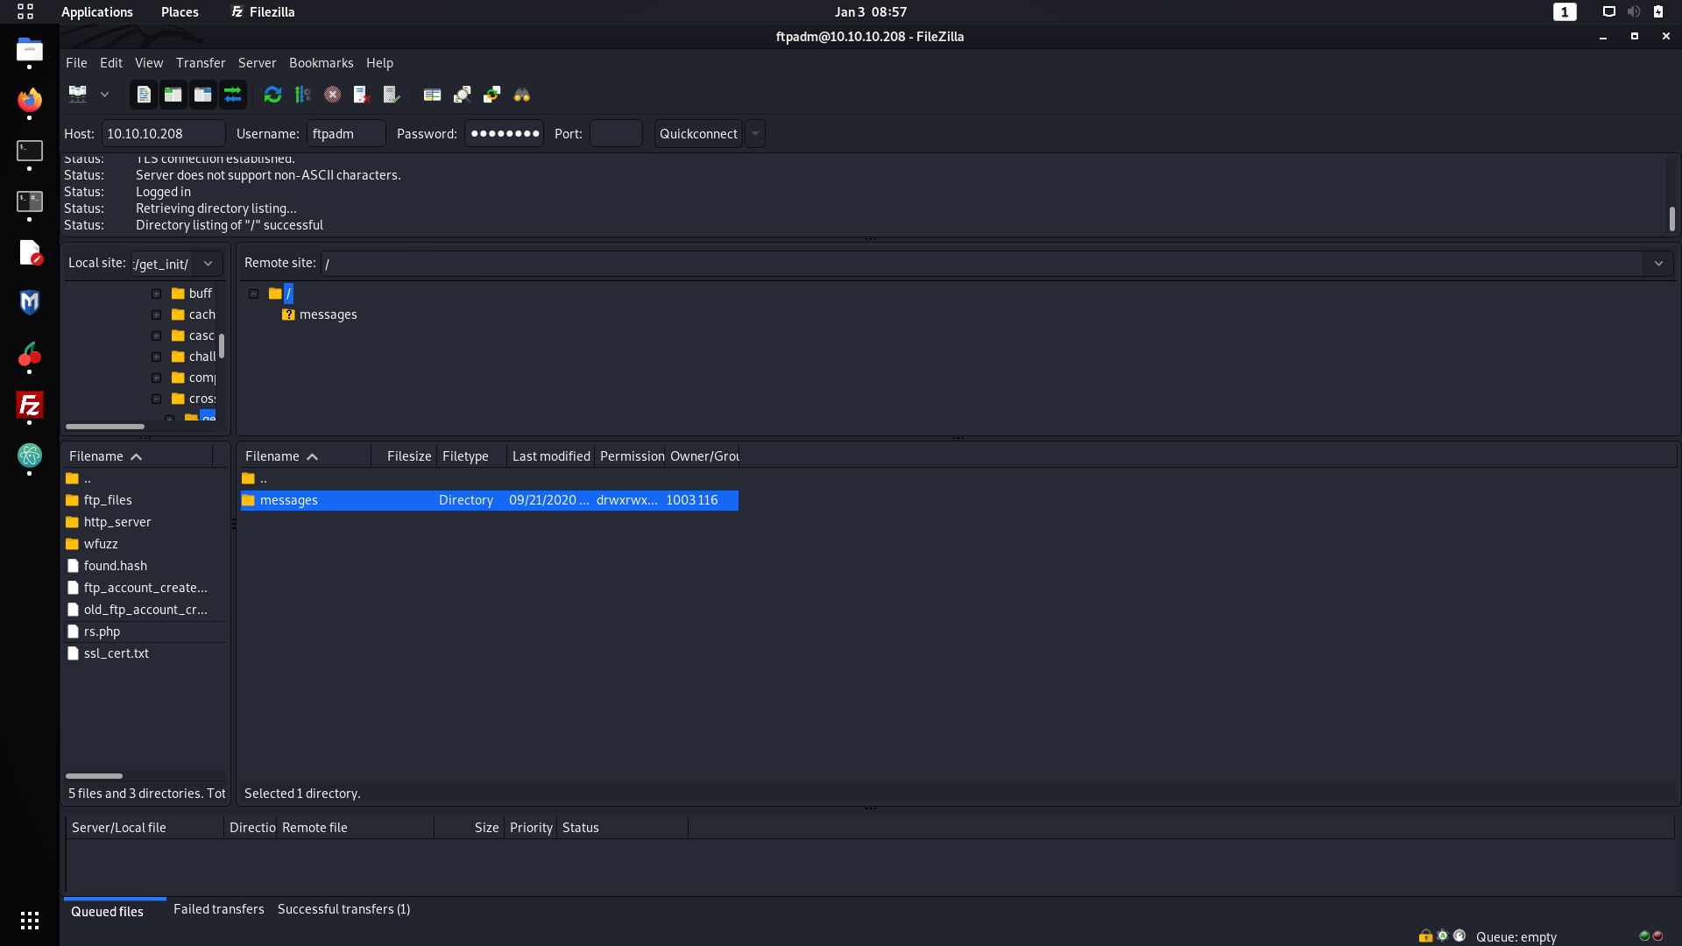Toggle local directory tree display
The width and height of the screenshot is (1682, 946).
pyautogui.click(x=173, y=95)
